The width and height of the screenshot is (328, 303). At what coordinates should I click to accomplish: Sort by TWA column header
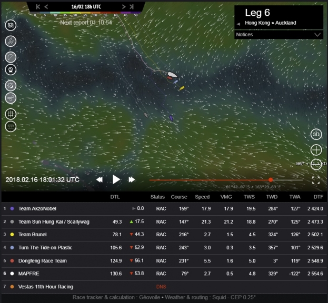(x=295, y=197)
